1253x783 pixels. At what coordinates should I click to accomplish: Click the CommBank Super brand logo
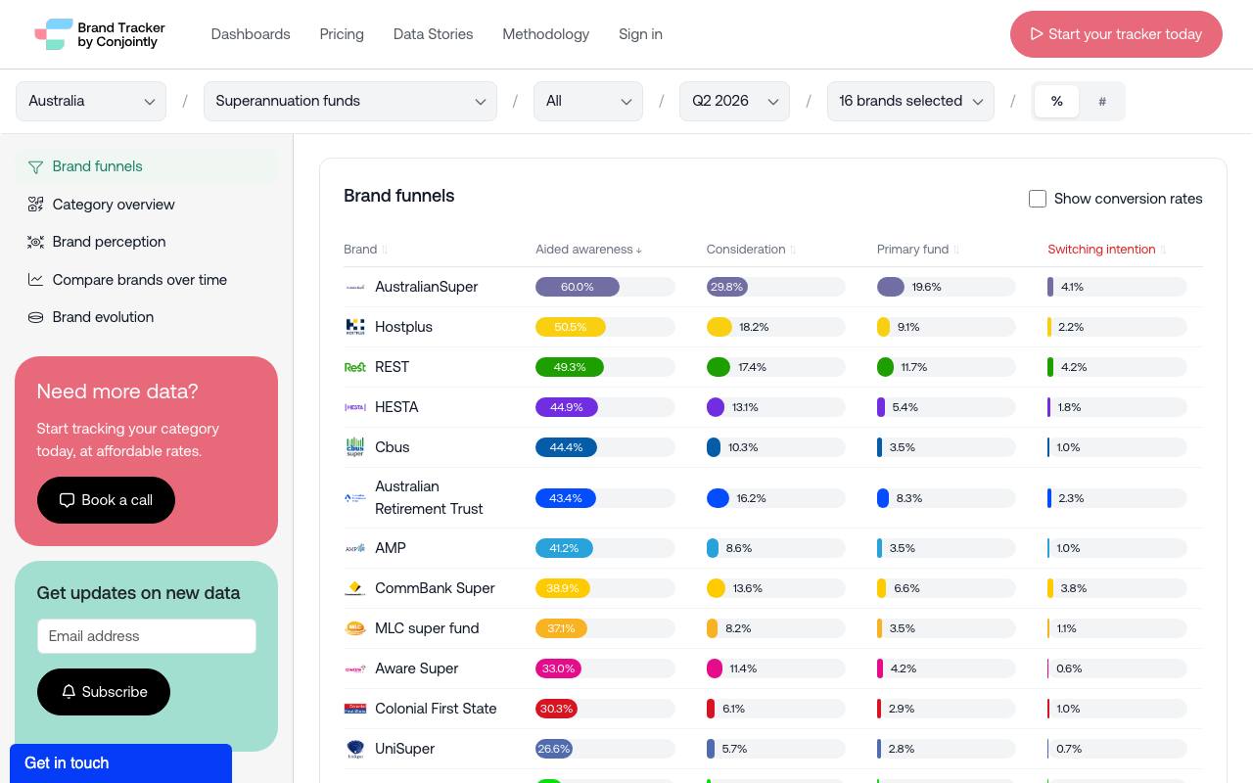(355, 588)
